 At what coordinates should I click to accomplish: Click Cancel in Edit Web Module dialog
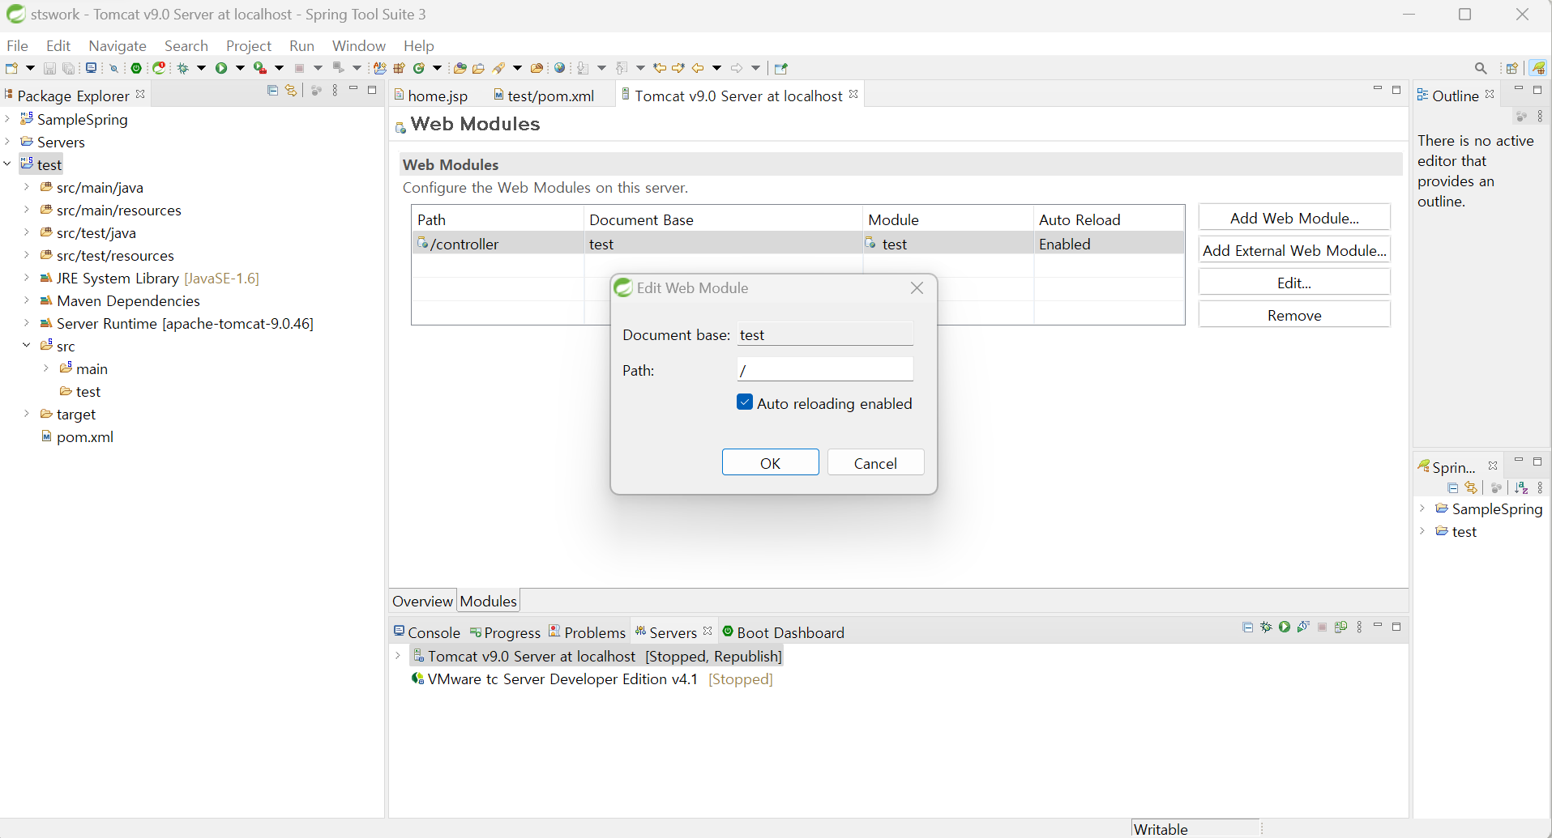point(875,462)
